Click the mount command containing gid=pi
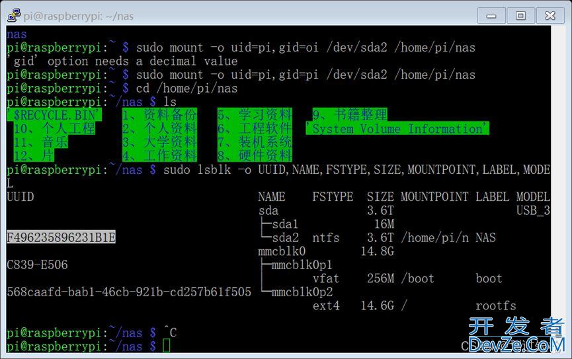Image resolution: width=572 pixels, height=359 pixels. pyautogui.click(x=306, y=75)
